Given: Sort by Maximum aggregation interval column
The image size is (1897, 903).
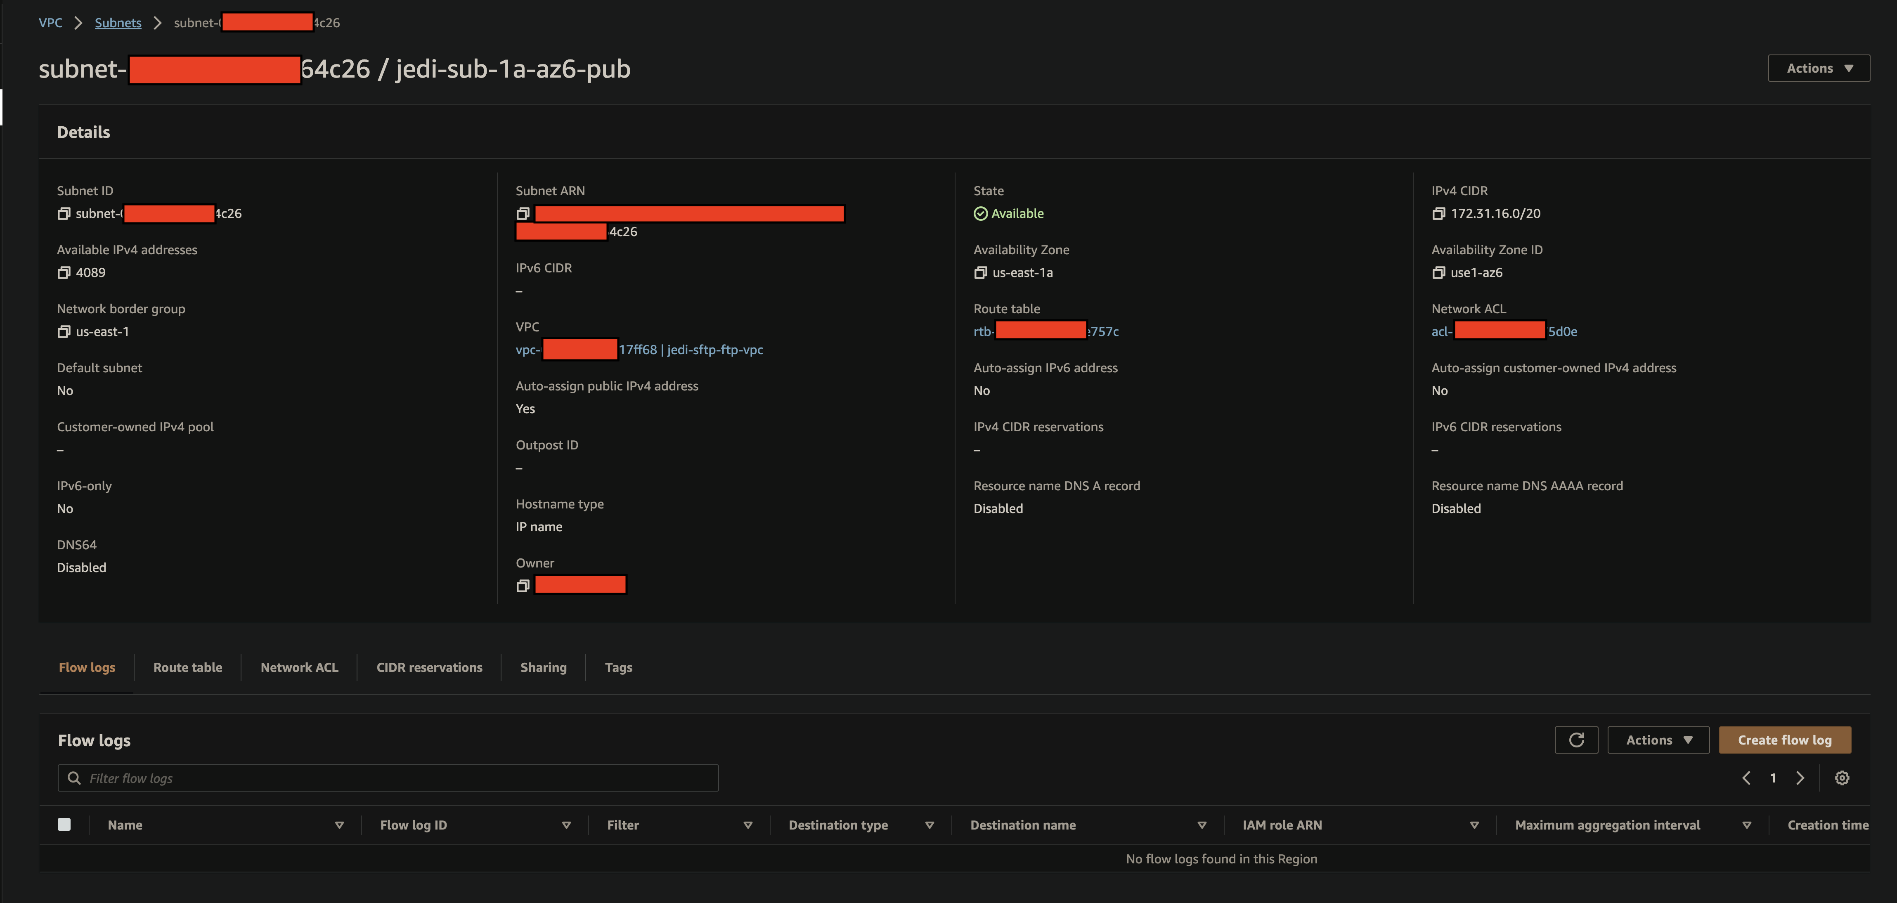Looking at the screenshot, I should click(x=1747, y=825).
